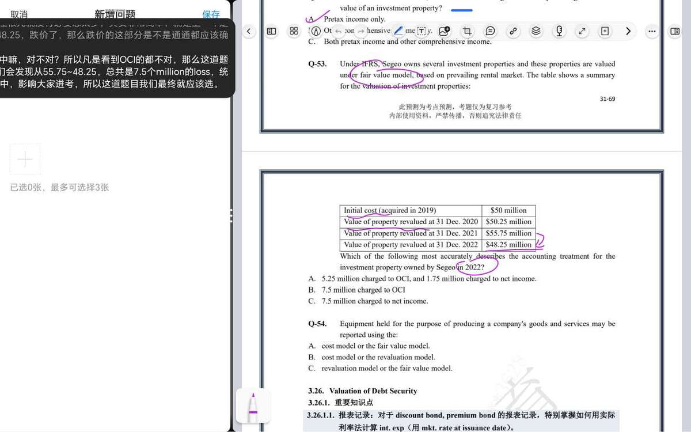The width and height of the screenshot is (691, 432).
Task: Click the '已选0张，最多可选择3张' hint text
Action: (59, 187)
